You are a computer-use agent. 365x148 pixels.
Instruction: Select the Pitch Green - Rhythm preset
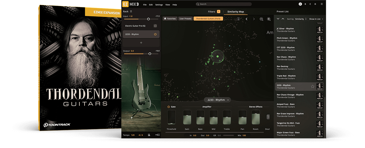tap(300, 39)
